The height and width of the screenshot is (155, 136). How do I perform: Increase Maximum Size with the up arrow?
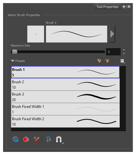coord(124,50)
